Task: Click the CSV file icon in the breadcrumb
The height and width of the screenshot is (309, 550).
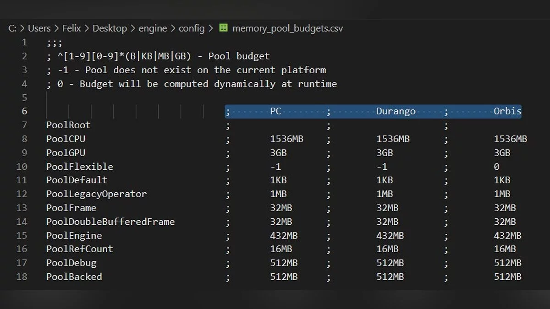Action: tap(223, 28)
